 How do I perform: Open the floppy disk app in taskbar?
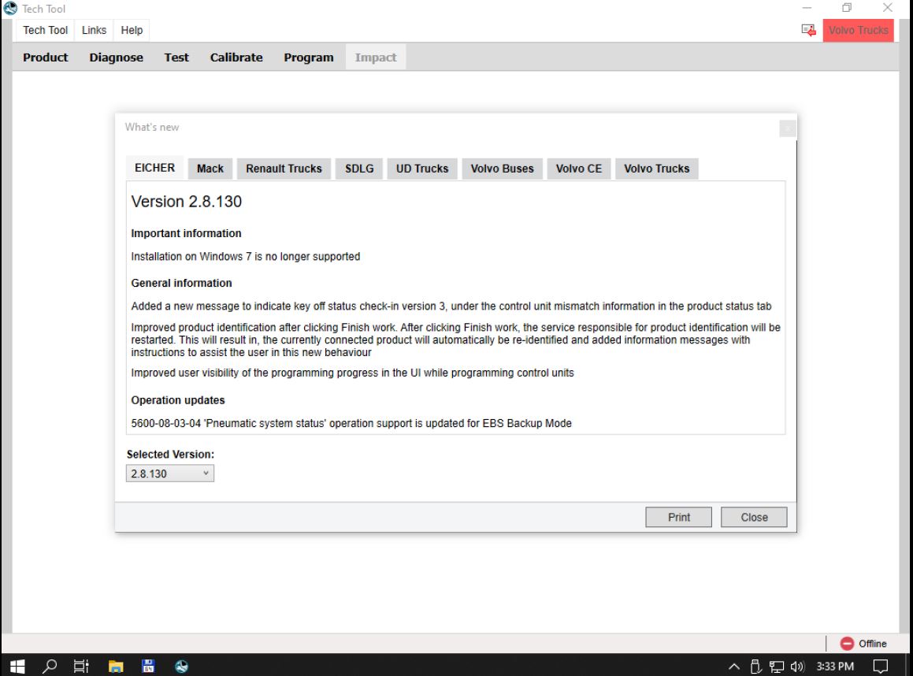(x=148, y=666)
